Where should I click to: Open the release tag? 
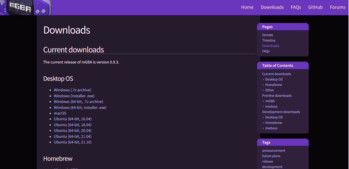[268, 162]
